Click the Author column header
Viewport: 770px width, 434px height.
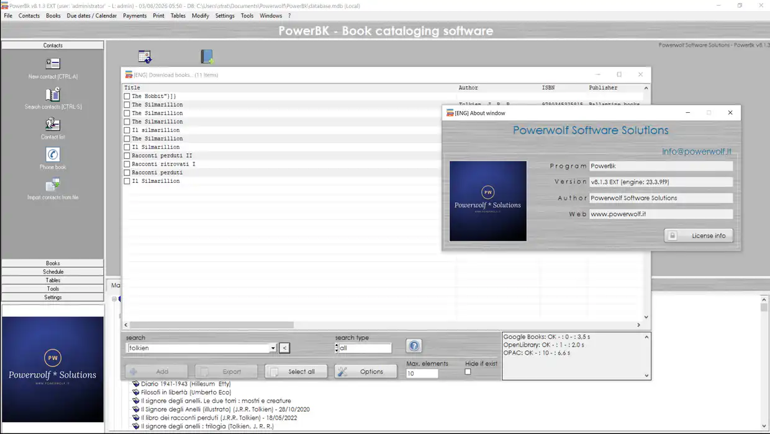468,88
